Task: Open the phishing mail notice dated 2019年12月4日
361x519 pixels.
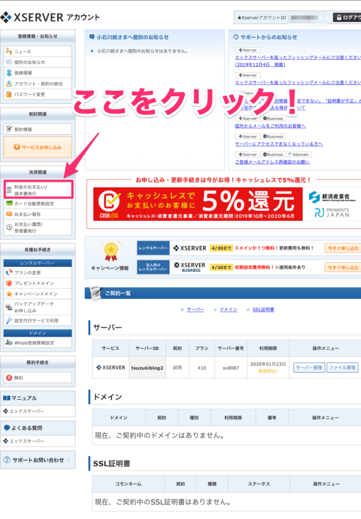Action: (x=298, y=61)
